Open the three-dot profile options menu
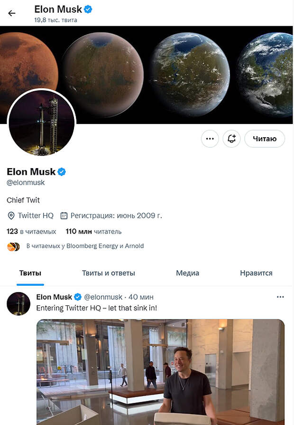 click(x=210, y=139)
